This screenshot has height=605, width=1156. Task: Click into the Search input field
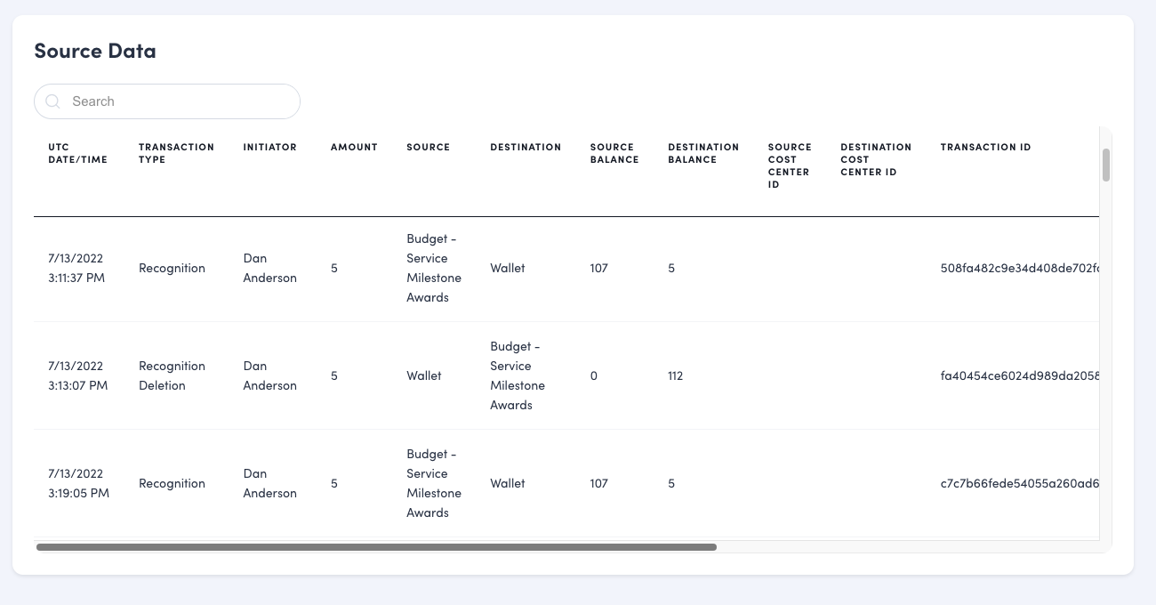click(x=178, y=101)
